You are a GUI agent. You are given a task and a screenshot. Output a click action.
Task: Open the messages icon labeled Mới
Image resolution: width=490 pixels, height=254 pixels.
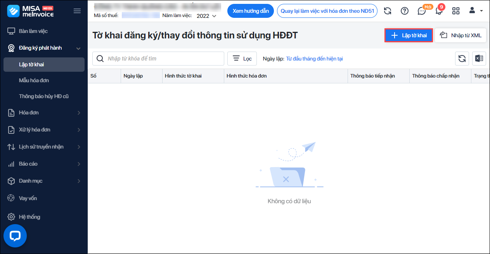422,11
